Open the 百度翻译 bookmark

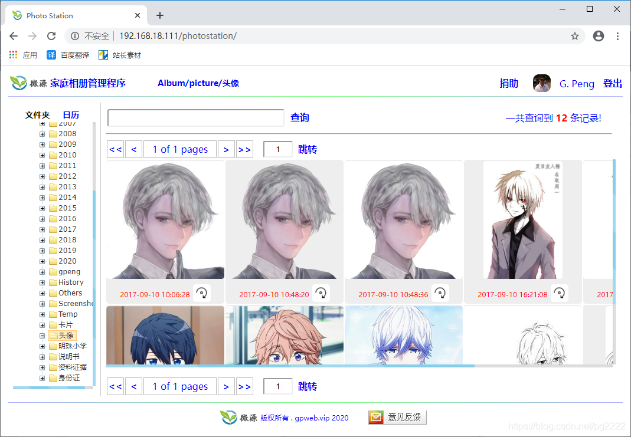[x=68, y=55]
